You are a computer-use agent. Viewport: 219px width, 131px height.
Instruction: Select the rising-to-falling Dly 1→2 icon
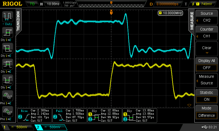coord(8,64)
